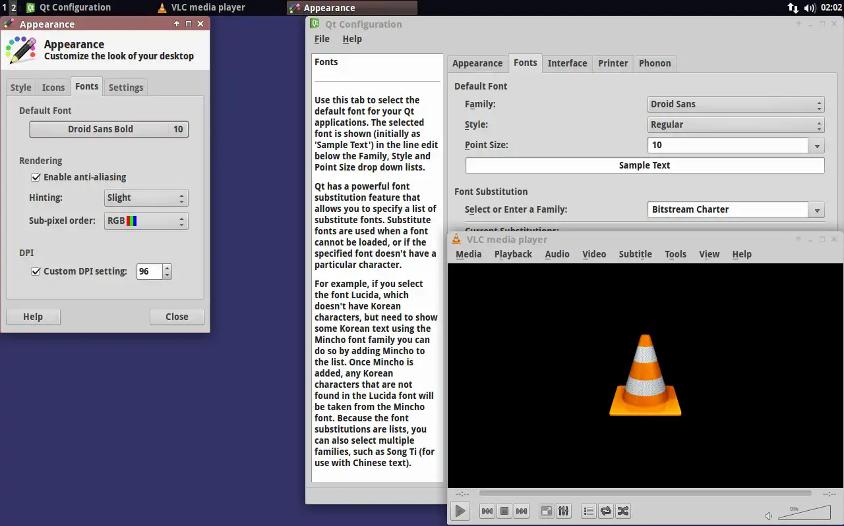Image resolution: width=844 pixels, height=526 pixels.
Task: Open the VLC Subtitle menu
Action: click(636, 254)
